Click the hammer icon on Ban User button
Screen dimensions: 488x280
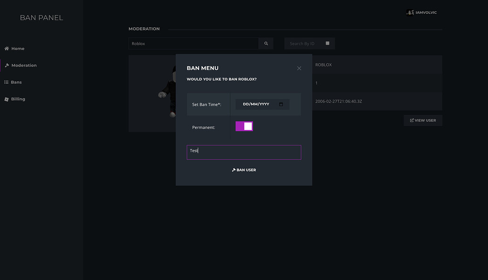coord(233,170)
